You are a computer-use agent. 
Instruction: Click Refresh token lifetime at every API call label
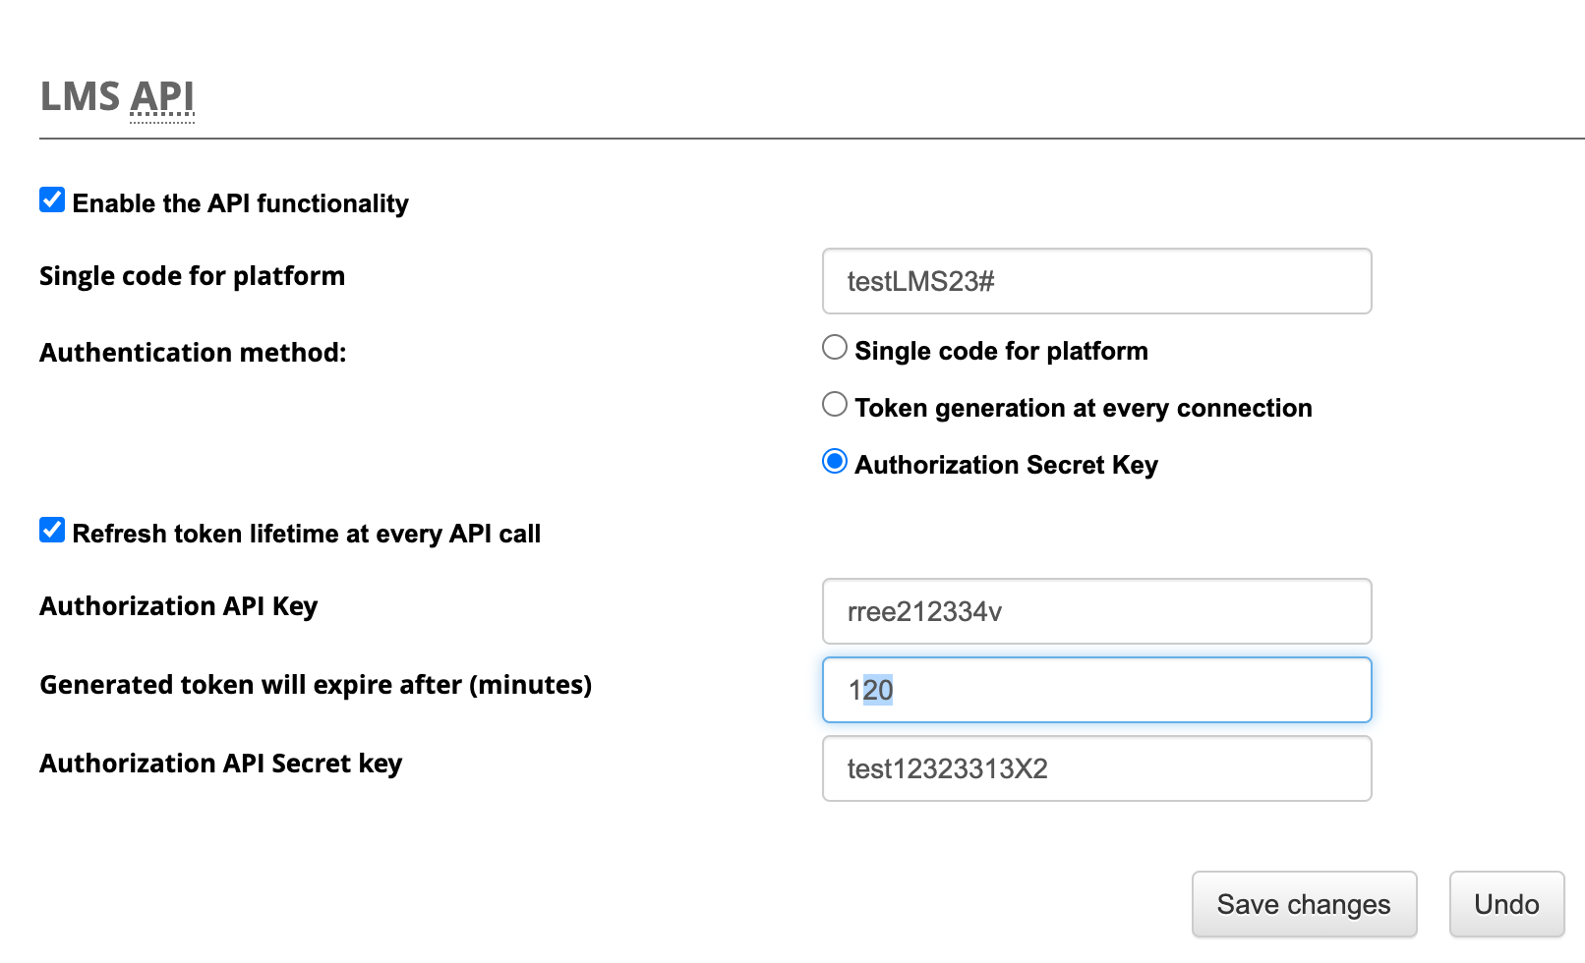pyautogui.click(x=306, y=534)
